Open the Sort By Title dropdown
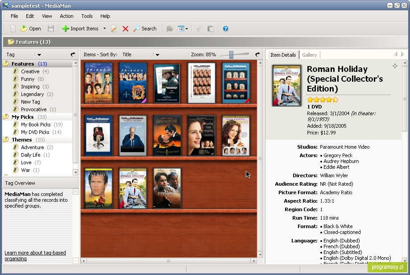This screenshot has width=410, height=275. pos(157,54)
